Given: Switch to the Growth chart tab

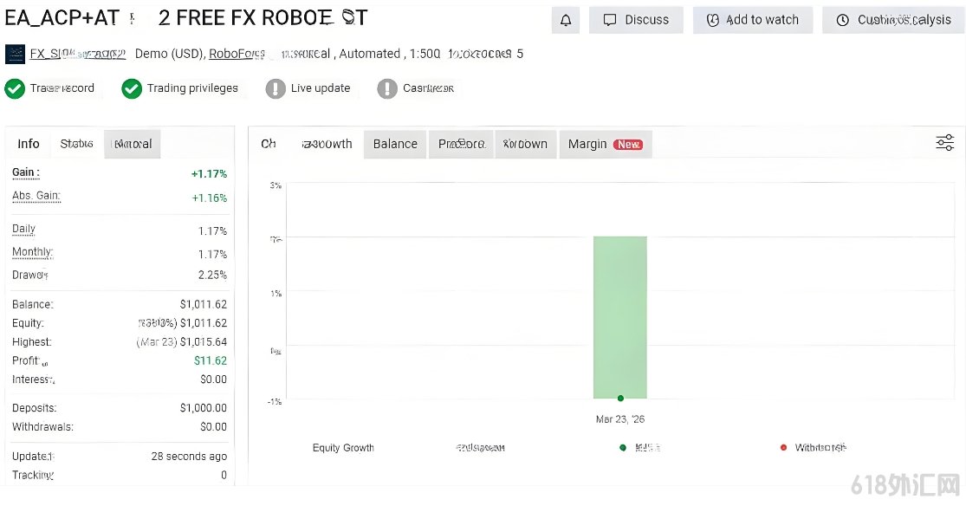Looking at the screenshot, I should pyautogui.click(x=327, y=144).
